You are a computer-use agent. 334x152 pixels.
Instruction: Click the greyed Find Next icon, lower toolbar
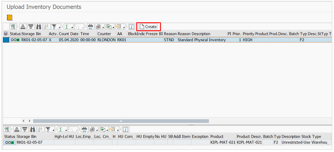click(x=41, y=129)
